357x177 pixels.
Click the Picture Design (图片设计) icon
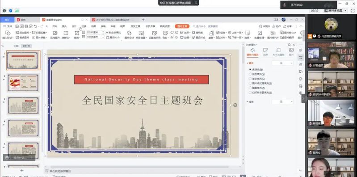tap(129, 33)
